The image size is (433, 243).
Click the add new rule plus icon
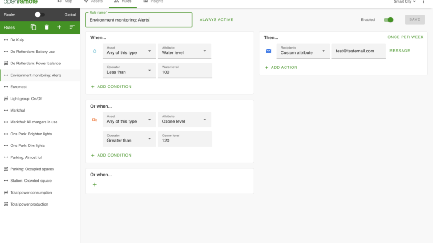(x=59, y=27)
